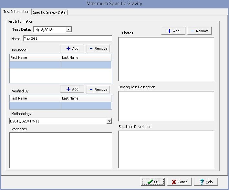Screen dimensions: 229x190
Task: Click Add button above Personnel table
Action: pyautogui.click(x=72, y=48)
